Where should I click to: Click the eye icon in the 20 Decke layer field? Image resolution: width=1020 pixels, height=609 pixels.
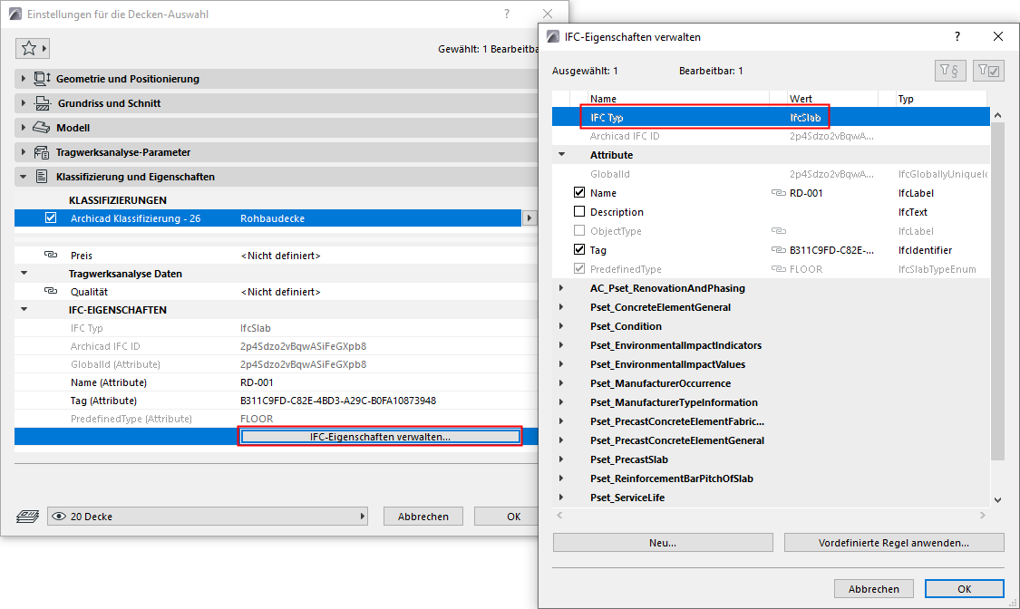[x=59, y=517]
